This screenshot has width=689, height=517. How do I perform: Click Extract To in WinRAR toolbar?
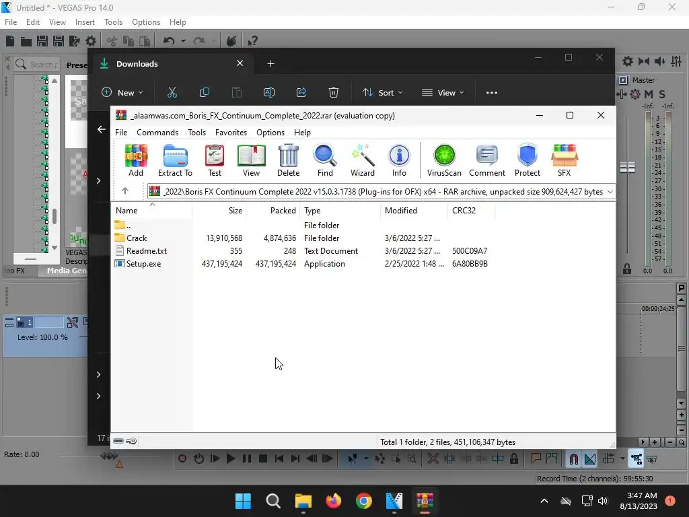point(175,160)
